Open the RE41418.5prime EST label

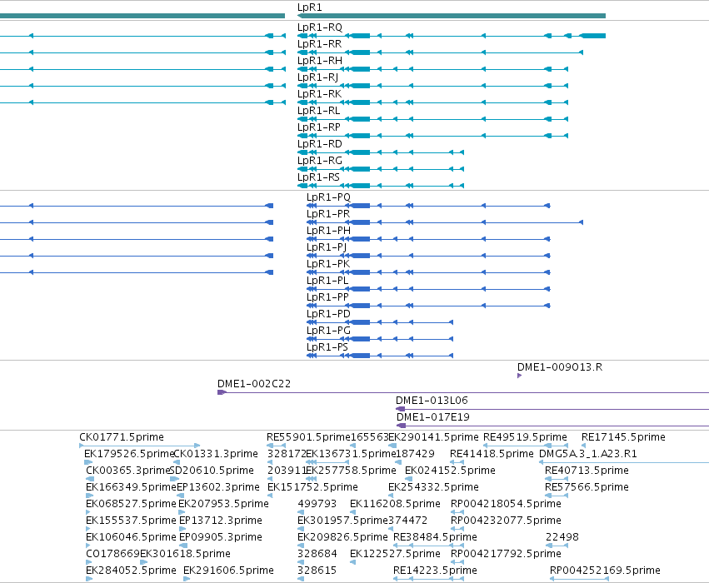pyautogui.click(x=492, y=454)
